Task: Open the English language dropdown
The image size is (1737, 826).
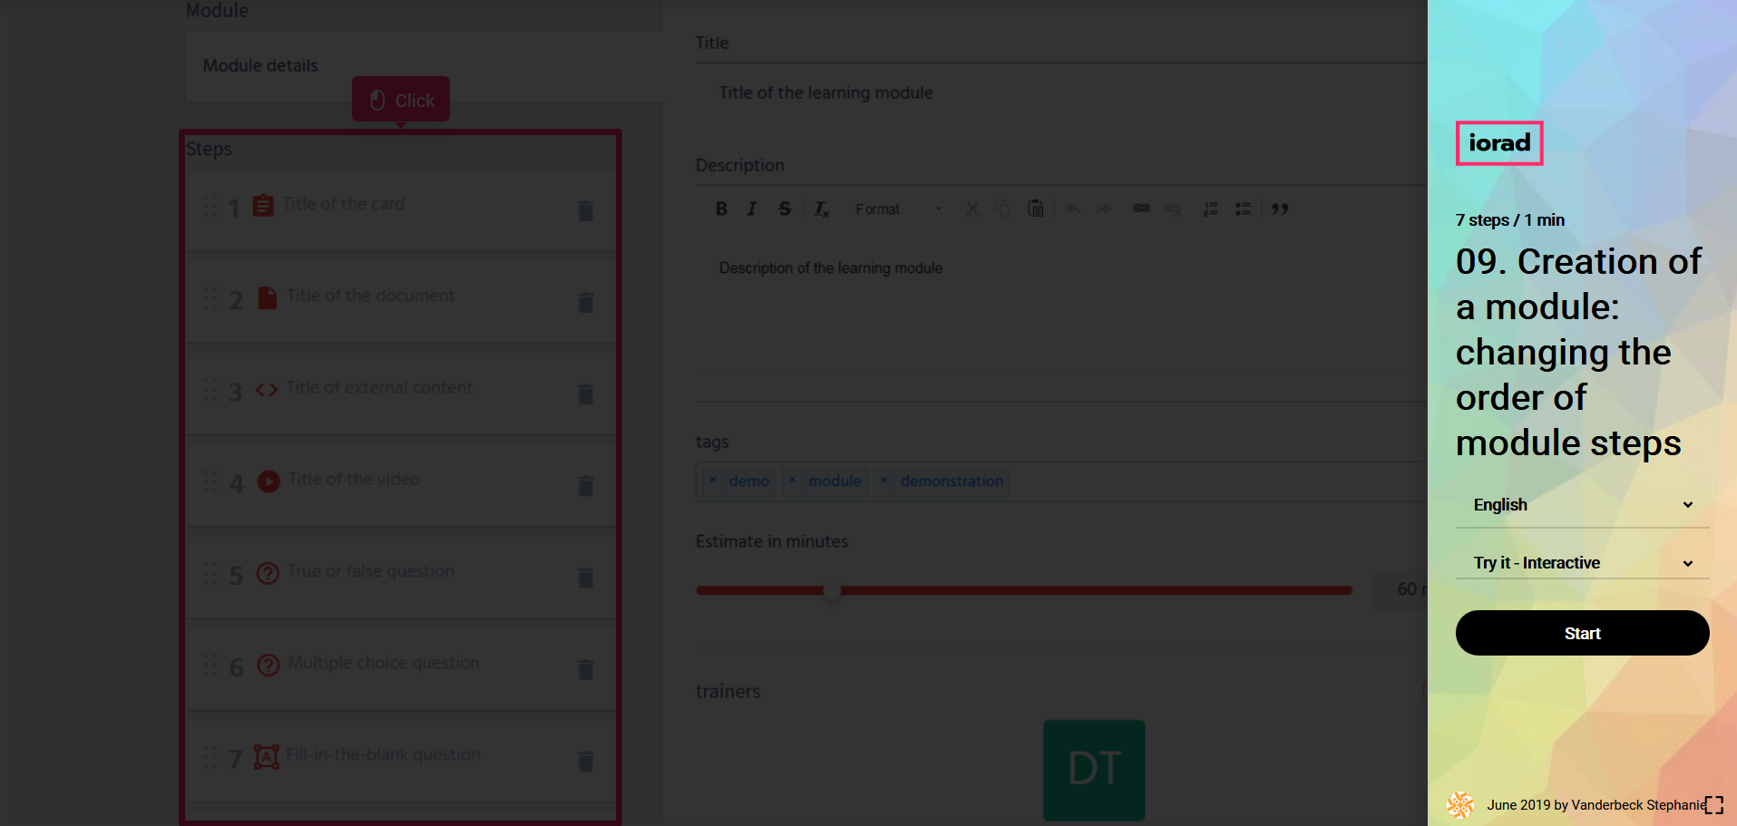Action: click(1582, 505)
